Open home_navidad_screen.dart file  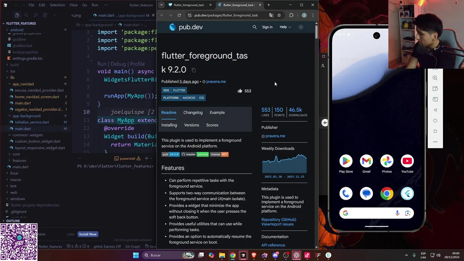click(x=37, y=97)
